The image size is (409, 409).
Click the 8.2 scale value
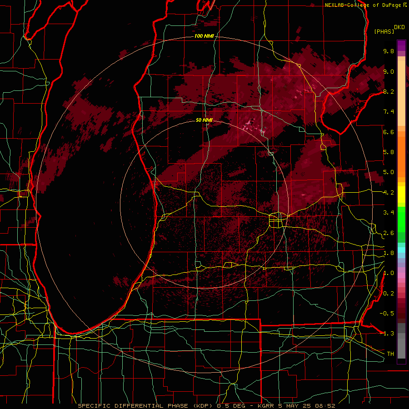(x=389, y=91)
